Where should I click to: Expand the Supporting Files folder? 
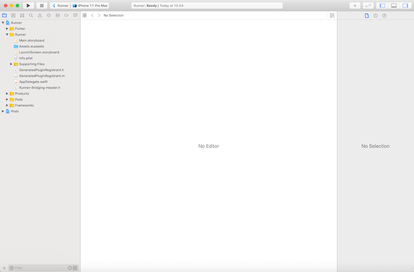pyautogui.click(x=11, y=64)
